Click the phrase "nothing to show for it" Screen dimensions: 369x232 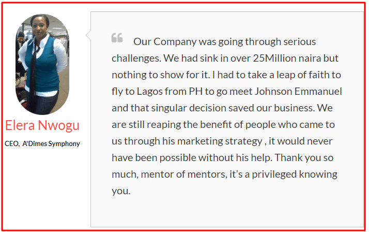(157, 75)
